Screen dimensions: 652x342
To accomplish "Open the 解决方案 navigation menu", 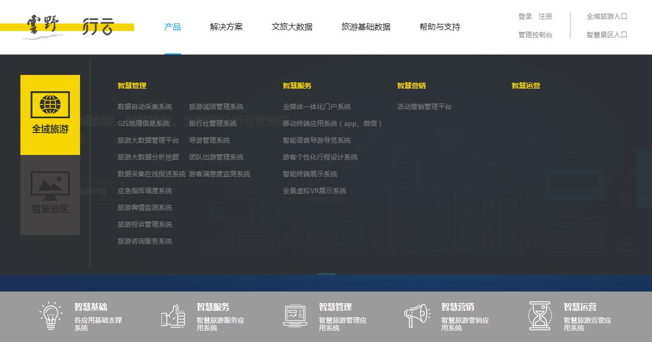I will pyautogui.click(x=226, y=27).
